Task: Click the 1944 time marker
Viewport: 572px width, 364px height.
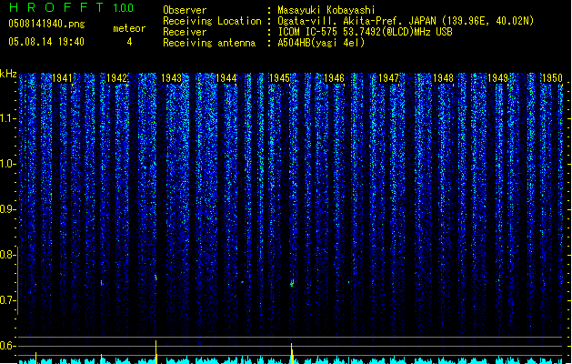Action: [226, 78]
